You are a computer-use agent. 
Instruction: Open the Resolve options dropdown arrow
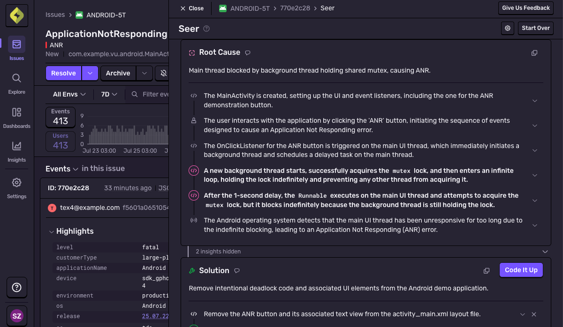point(90,73)
